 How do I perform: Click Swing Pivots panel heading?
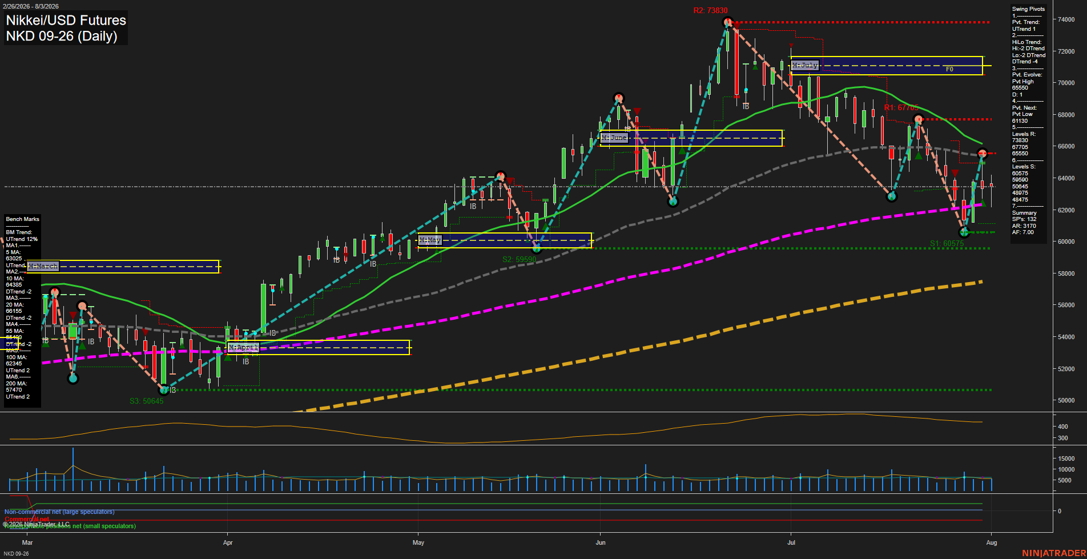(1028, 9)
